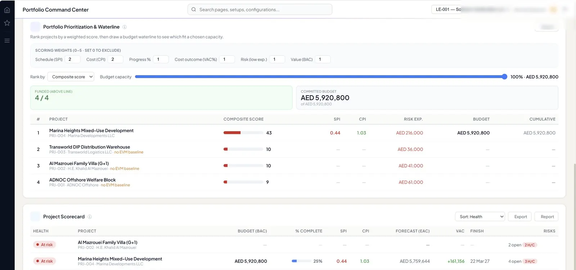576x270 pixels.
Task: Edit the Schedule (SPI) weight field
Action: coord(73,59)
